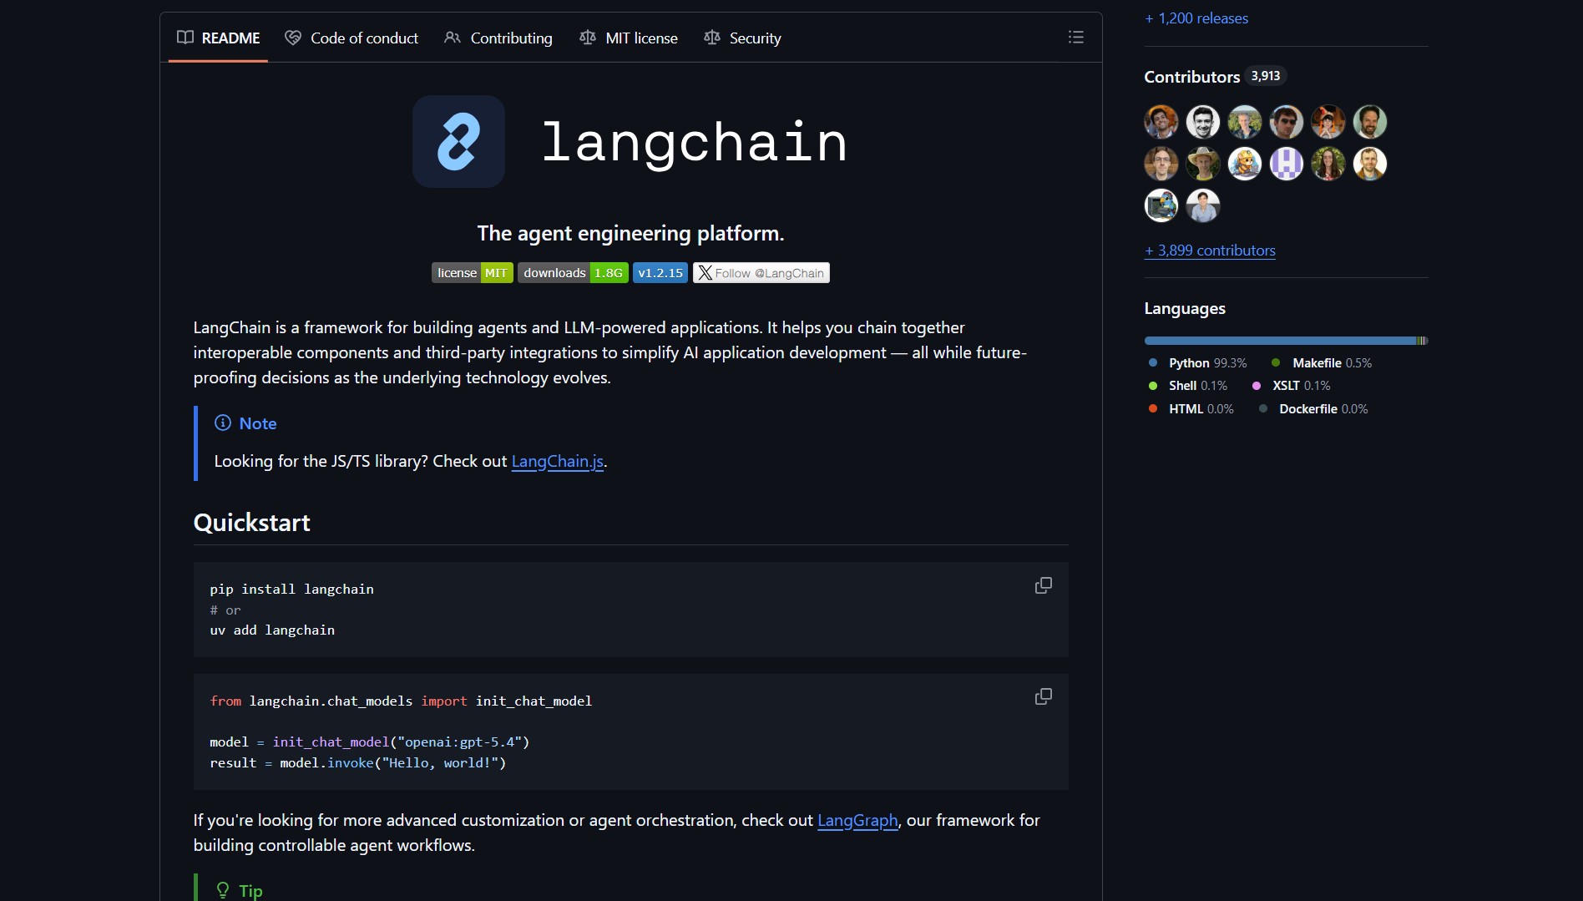Copy the pip install code block
This screenshot has width=1583, height=901.
pyautogui.click(x=1043, y=586)
